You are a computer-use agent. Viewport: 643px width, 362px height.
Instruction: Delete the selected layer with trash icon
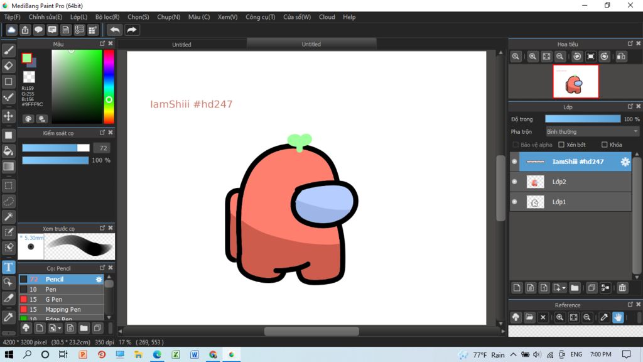[x=622, y=288]
